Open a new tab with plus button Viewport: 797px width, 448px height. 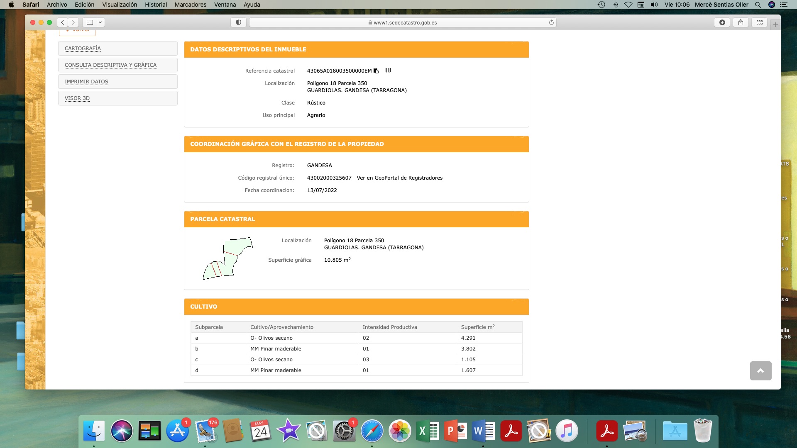pos(775,24)
